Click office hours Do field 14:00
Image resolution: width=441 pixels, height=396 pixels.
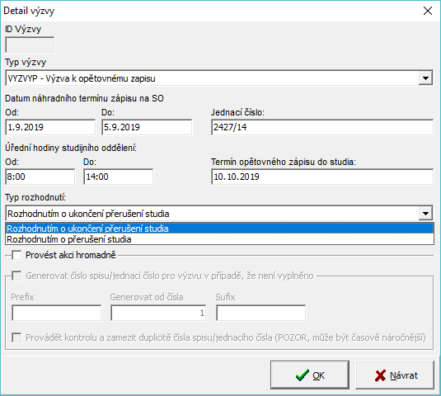(x=119, y=177)
